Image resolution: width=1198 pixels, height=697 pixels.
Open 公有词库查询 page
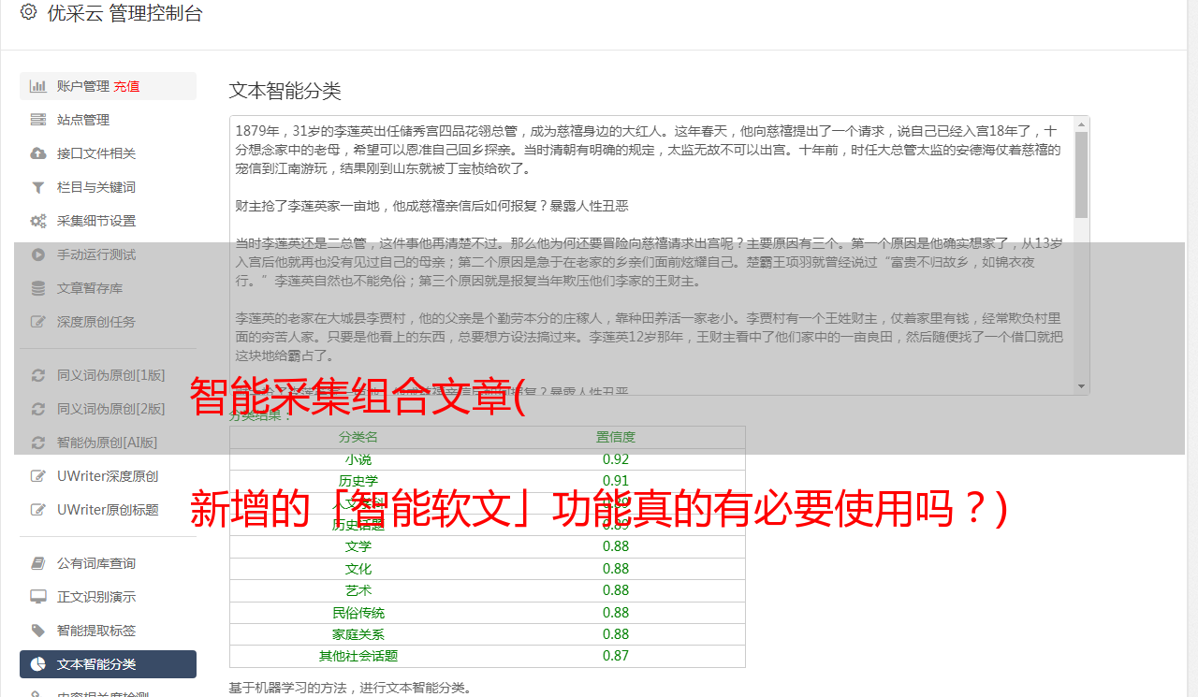[x=108, y=563]
